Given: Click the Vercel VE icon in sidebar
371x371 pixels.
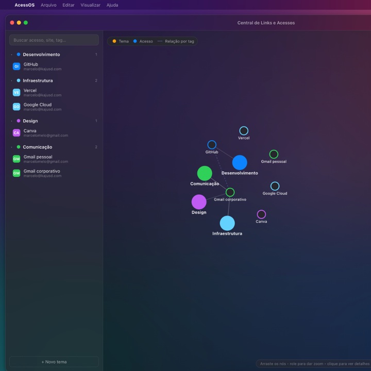Looking at the screenshot, I should tap(16, 93).
